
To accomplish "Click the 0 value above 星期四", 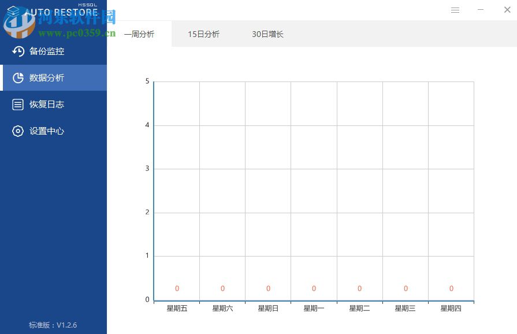I will pyautogui.click(x=451, y=288).
